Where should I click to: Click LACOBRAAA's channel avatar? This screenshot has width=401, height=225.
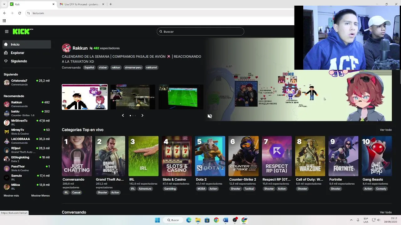click(7, 141)
